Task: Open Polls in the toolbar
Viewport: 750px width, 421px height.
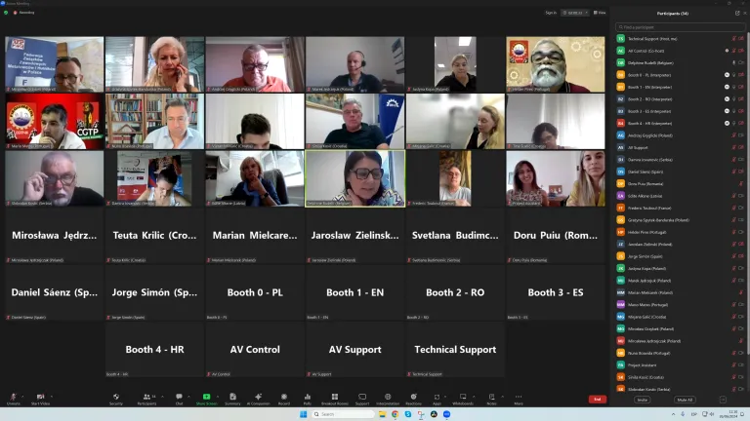Action: click(307, 399)
